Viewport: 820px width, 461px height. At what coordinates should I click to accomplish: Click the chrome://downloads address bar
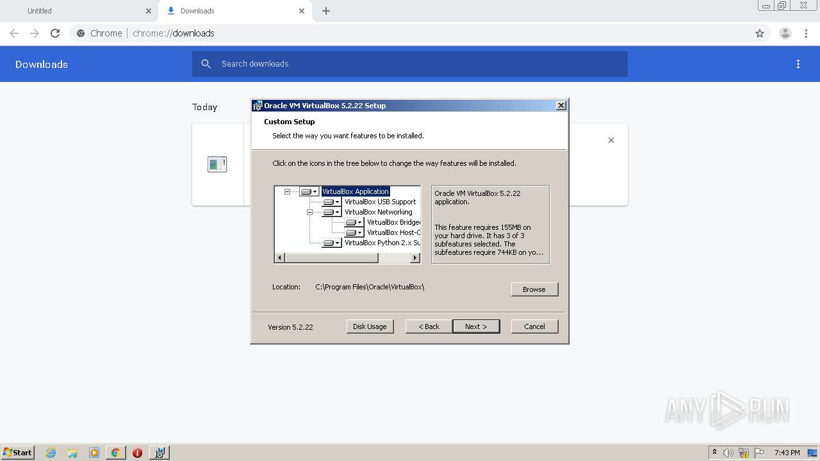(410, 33)
